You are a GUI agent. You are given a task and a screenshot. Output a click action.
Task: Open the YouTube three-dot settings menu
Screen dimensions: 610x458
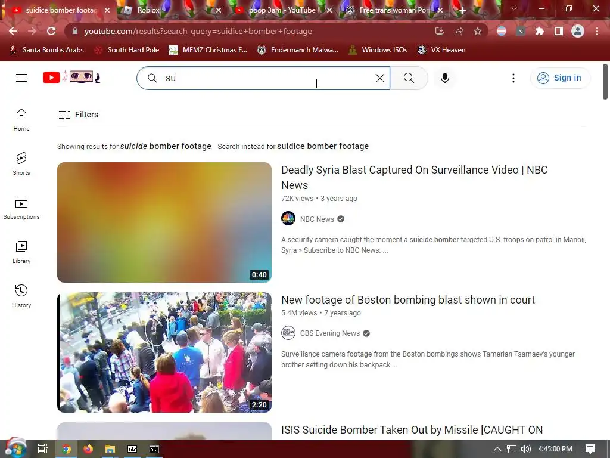(513, 78)
